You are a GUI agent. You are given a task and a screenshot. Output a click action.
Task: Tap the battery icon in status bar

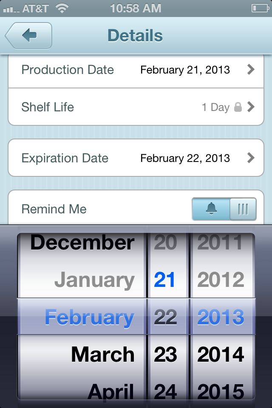click(260, 8)
